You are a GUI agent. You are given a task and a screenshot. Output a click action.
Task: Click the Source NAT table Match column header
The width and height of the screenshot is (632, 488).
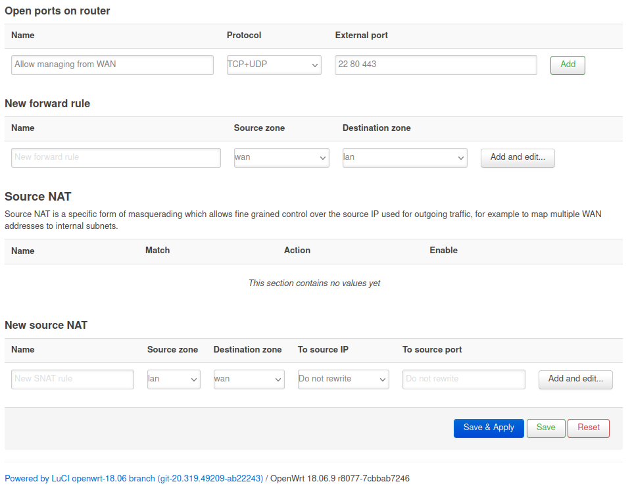click(x=157, y=251)
